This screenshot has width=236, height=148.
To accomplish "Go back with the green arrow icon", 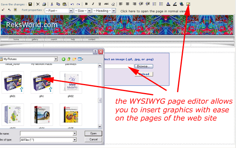I will 63,59.
